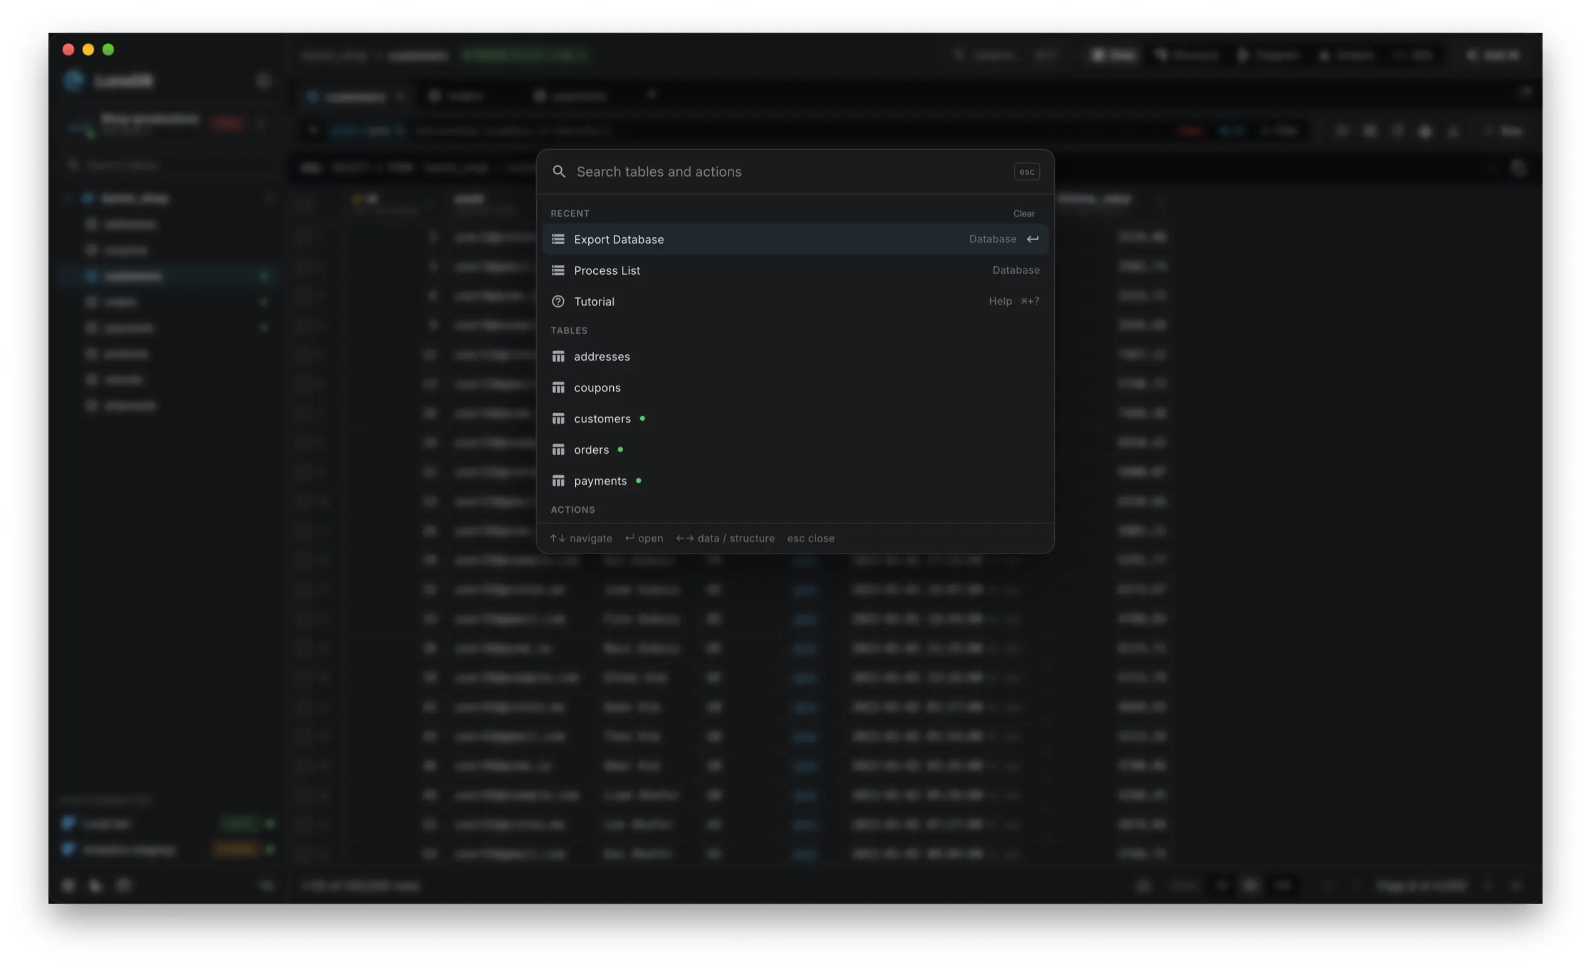Viewport: 1591px width, 968px height.
Task: Click the esc close hint in footer
Action: click(x=811, y=538)
